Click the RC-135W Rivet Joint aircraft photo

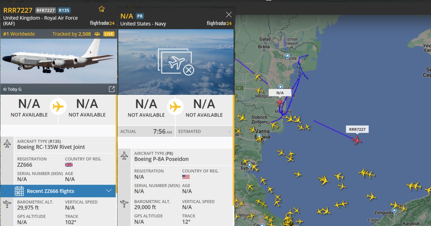[x=59, y=61]
